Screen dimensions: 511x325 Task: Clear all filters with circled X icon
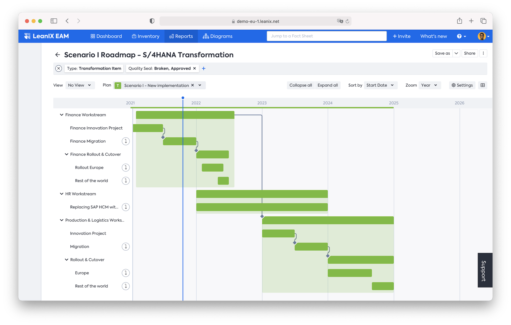[x=59, y=68]
